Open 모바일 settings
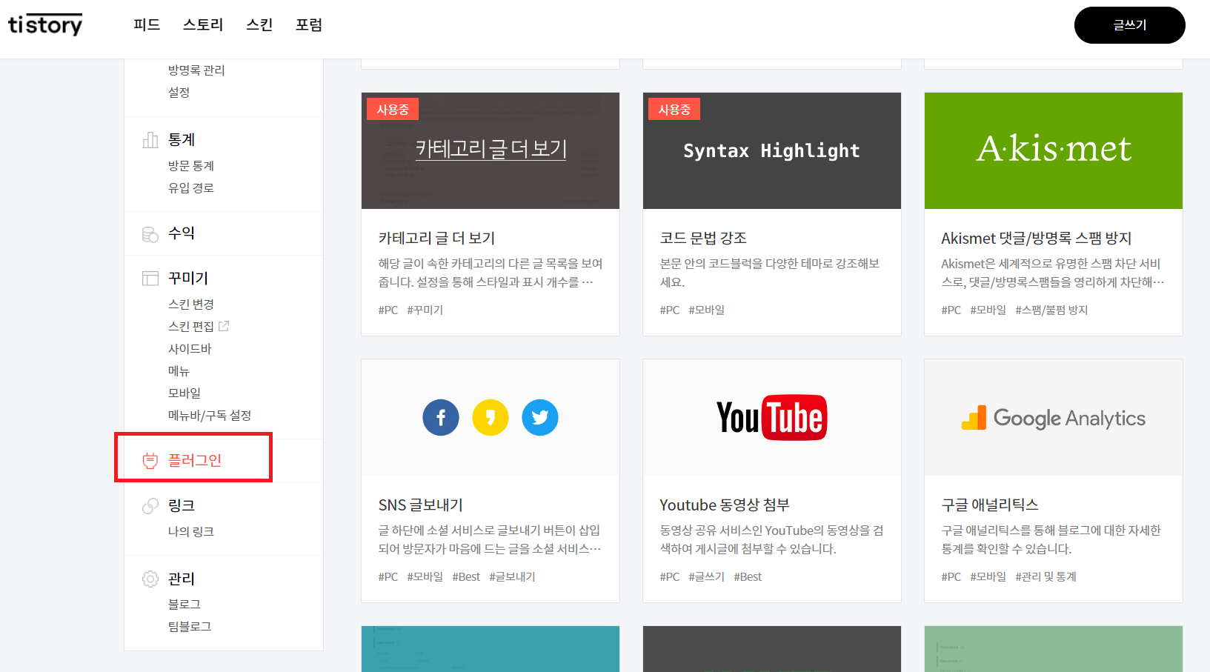This screenshot has height=672, width=1210. click(x=185, y=393)
